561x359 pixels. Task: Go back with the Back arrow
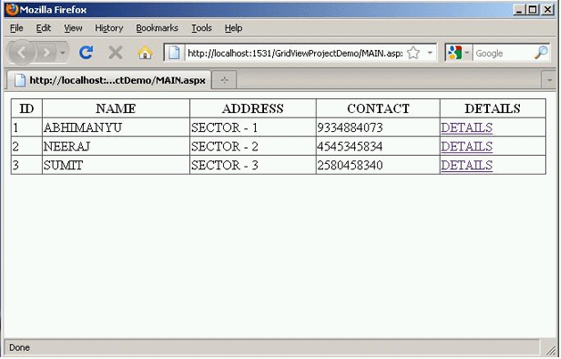click(21, 53)
